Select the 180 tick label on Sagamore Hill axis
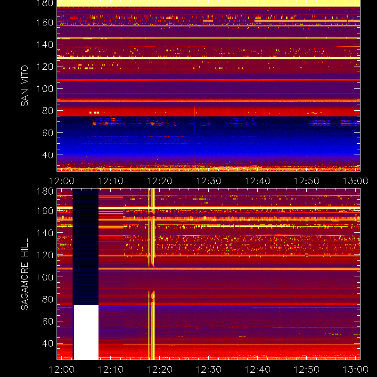Viewport: 377px width, 377px height. 45,191
